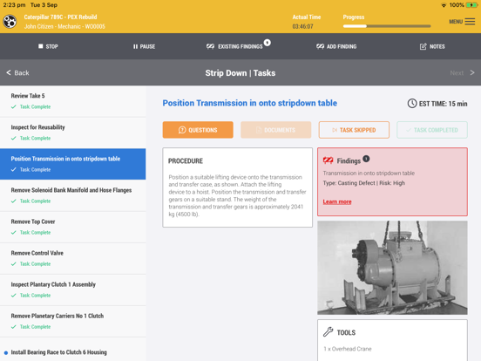Screen dimensions: 481x361
Task: Open the Questions button
Action: pos(198,130)
